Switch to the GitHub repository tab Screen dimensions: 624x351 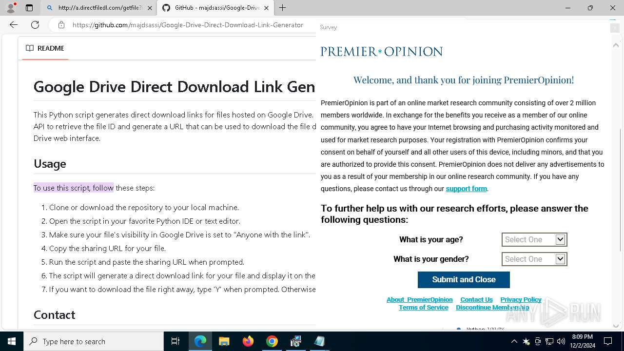[x=217, y=8]
